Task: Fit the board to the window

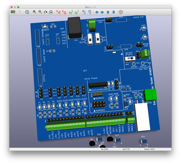Action: (x=51, y=12)
